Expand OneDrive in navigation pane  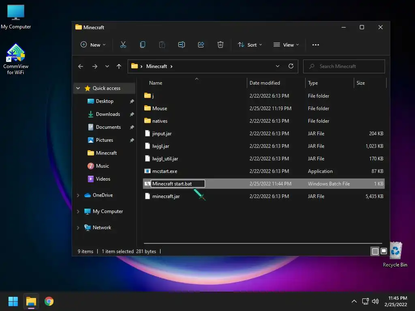coord(78,195)
